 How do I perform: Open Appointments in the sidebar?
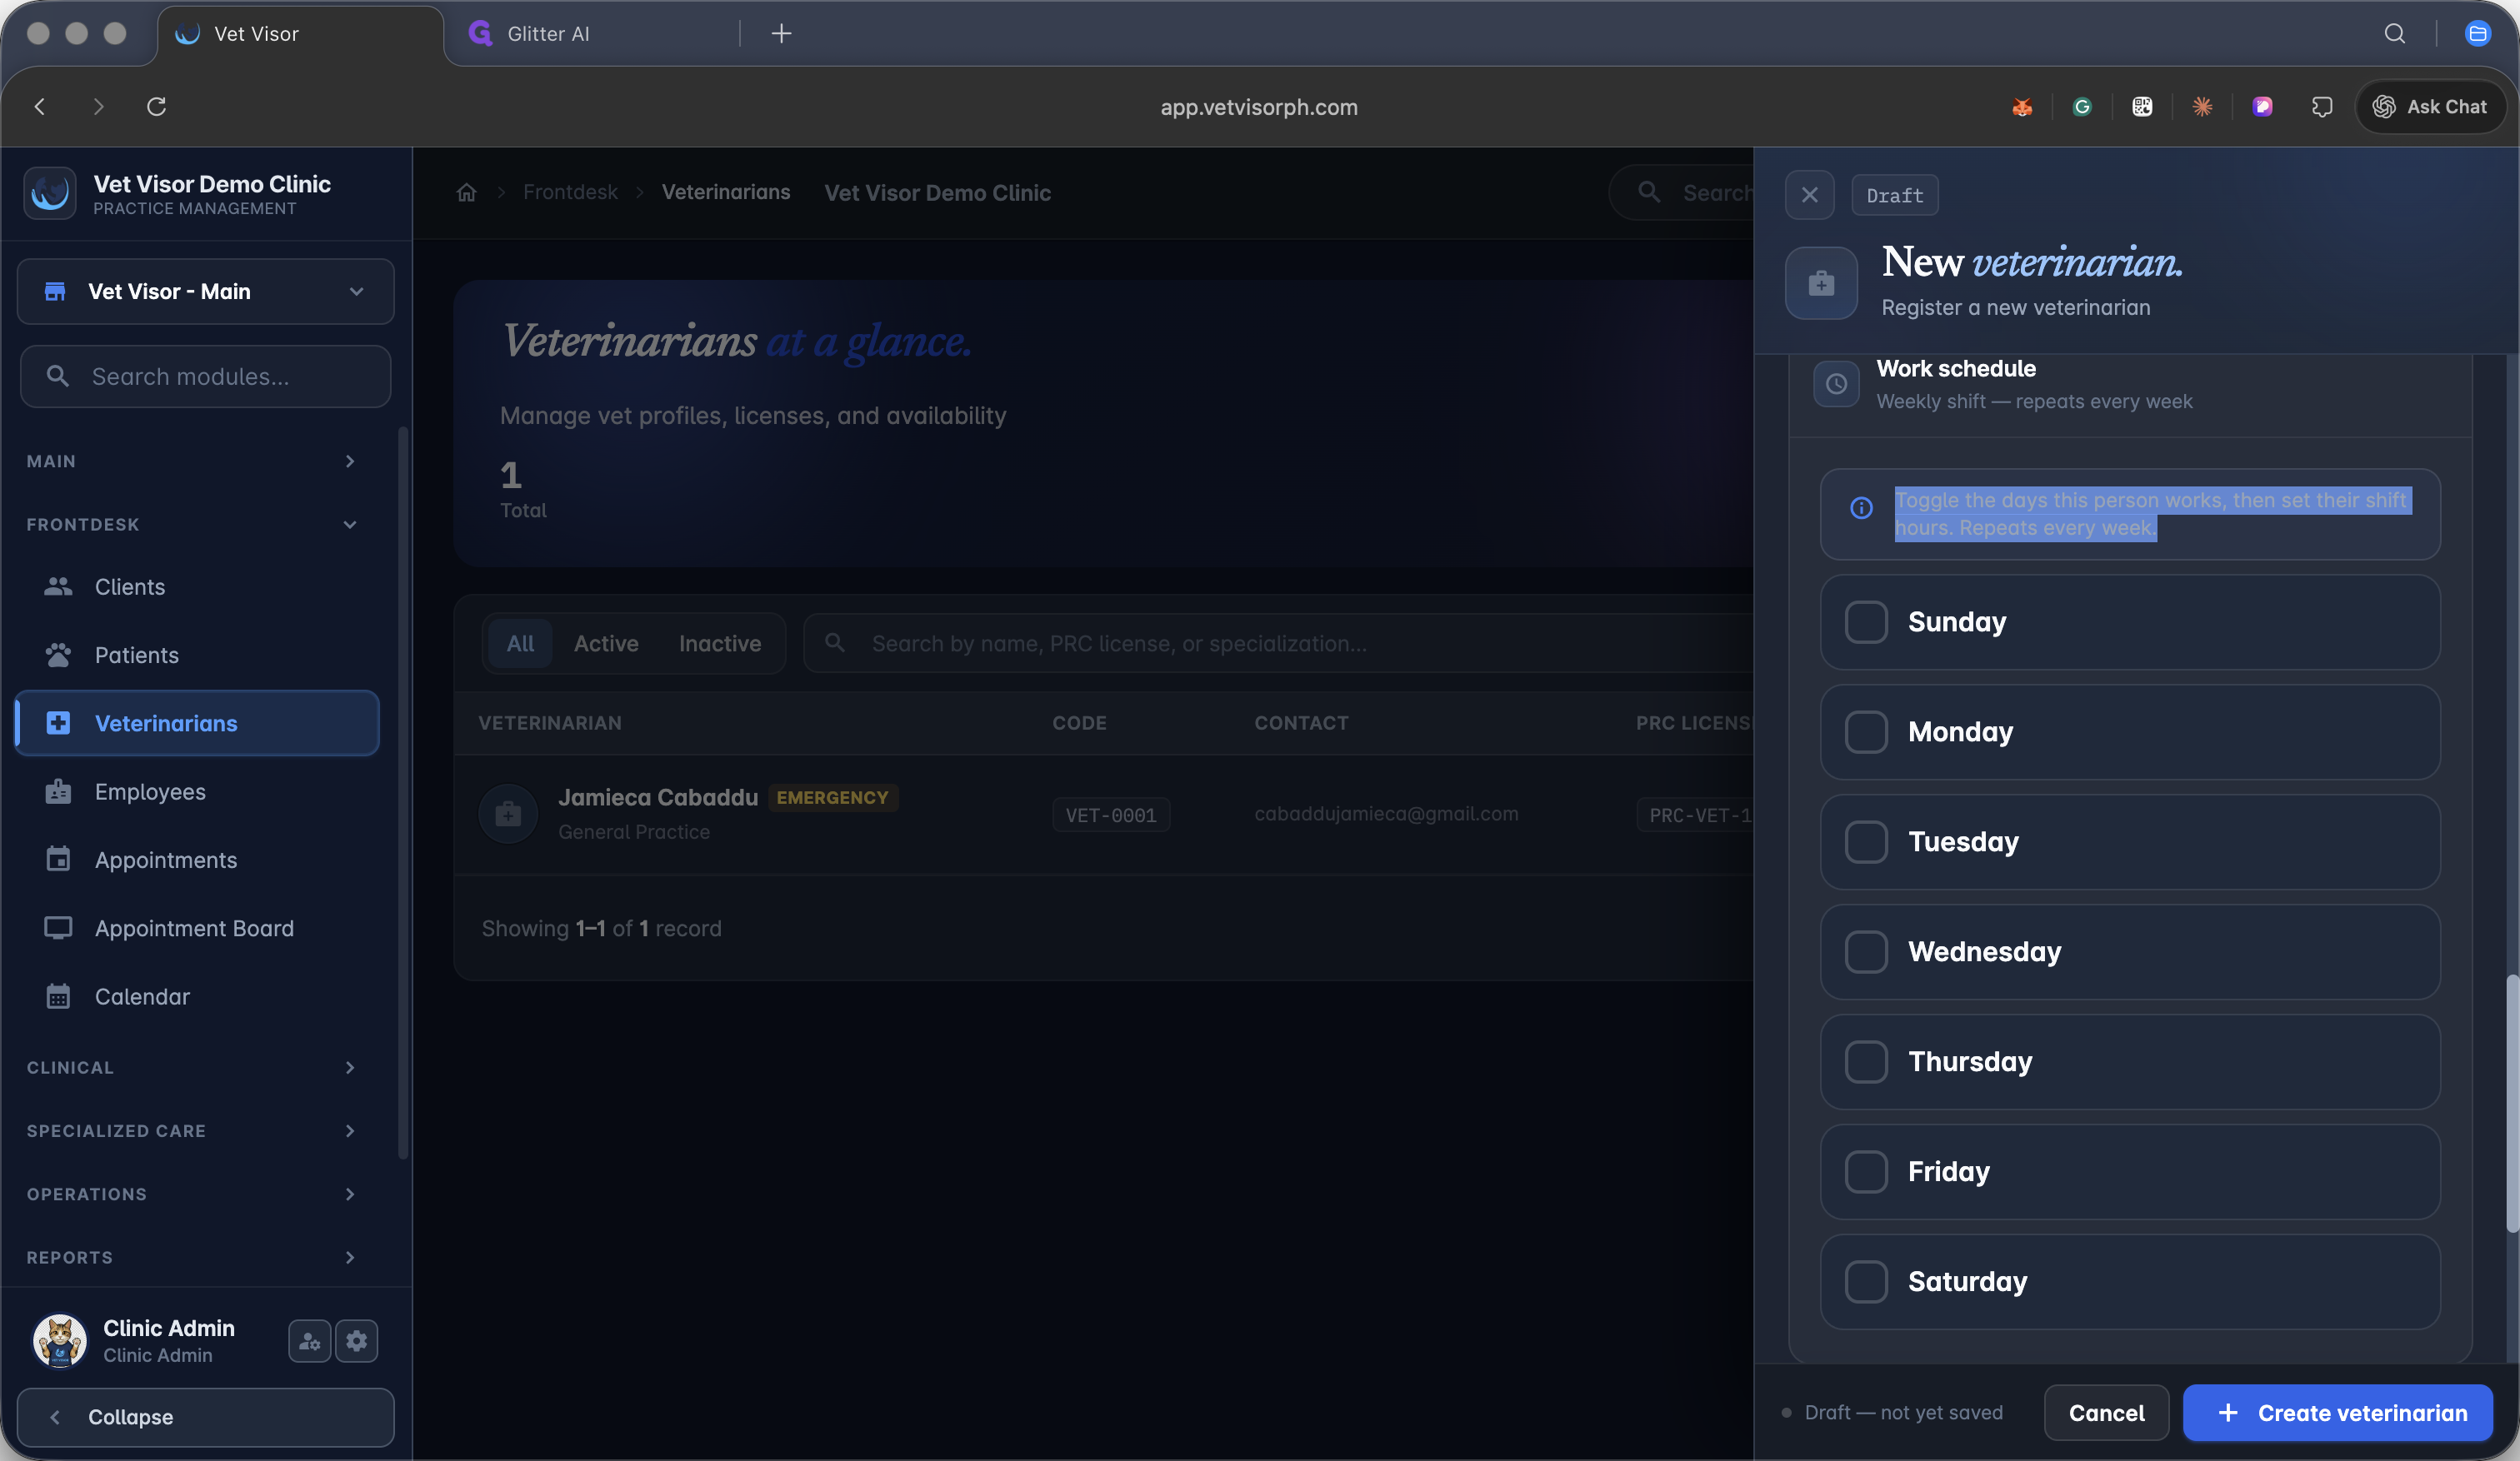[x=197, y=860]
